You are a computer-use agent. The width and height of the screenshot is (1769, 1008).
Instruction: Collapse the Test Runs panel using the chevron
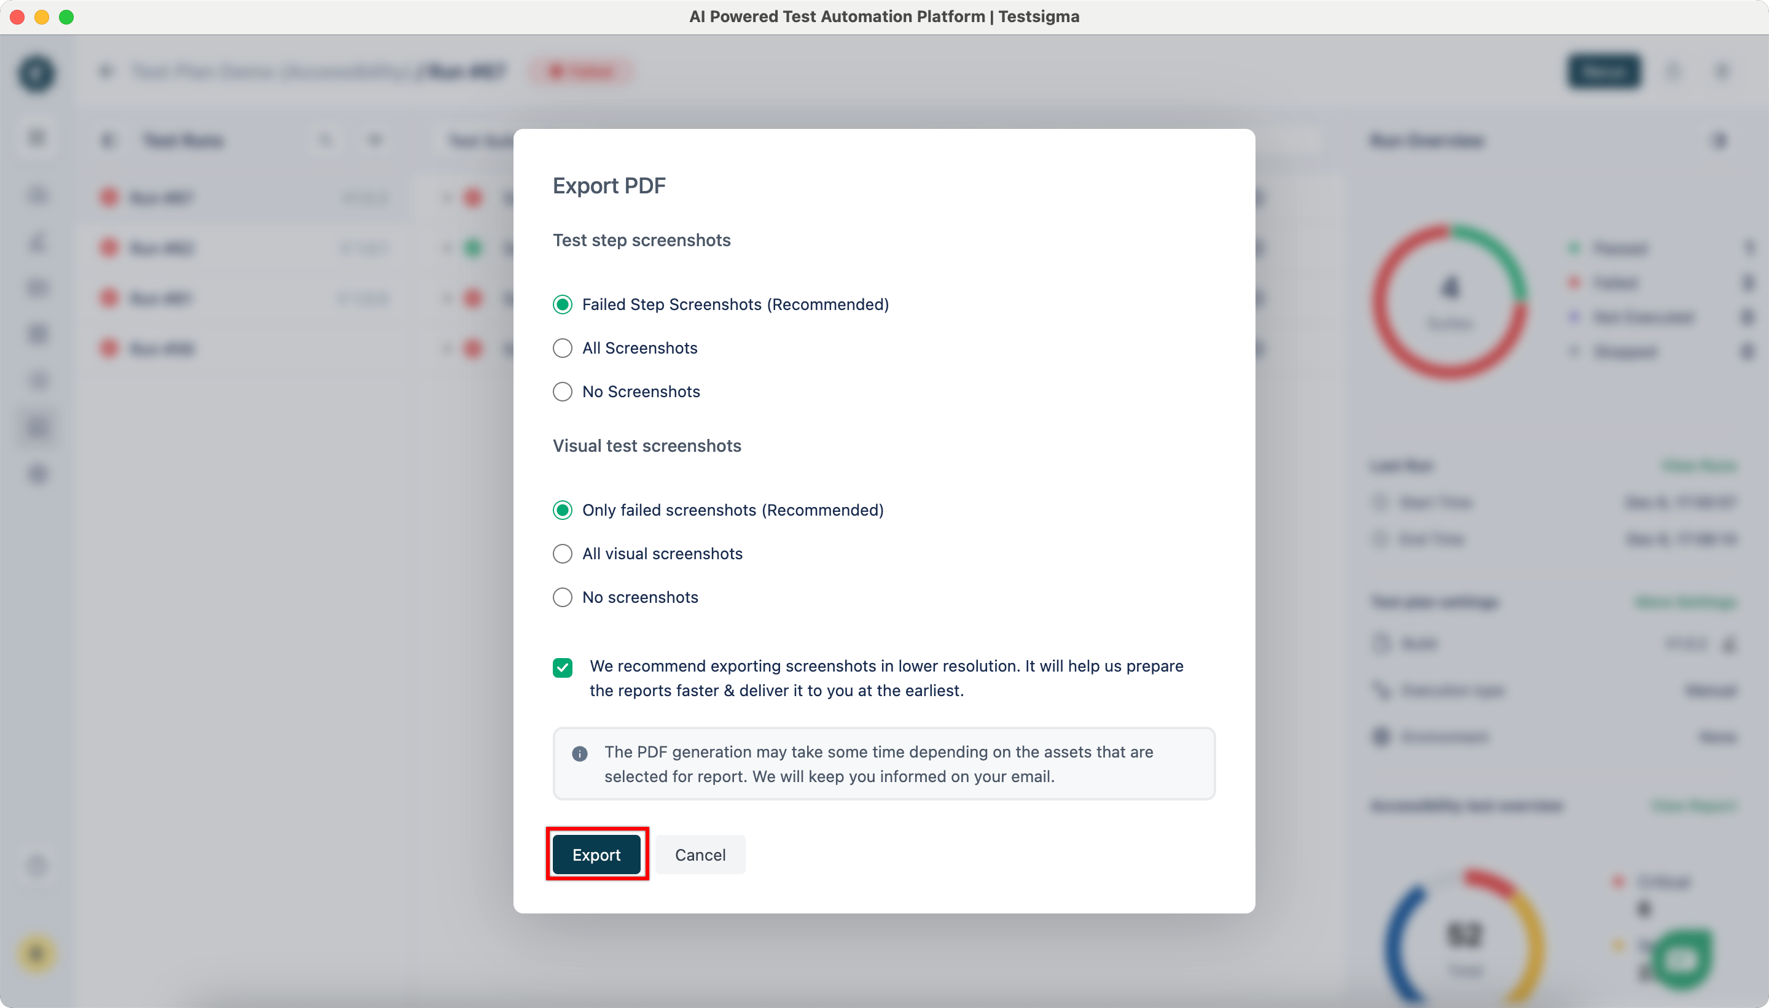click(x=108, y=140)
